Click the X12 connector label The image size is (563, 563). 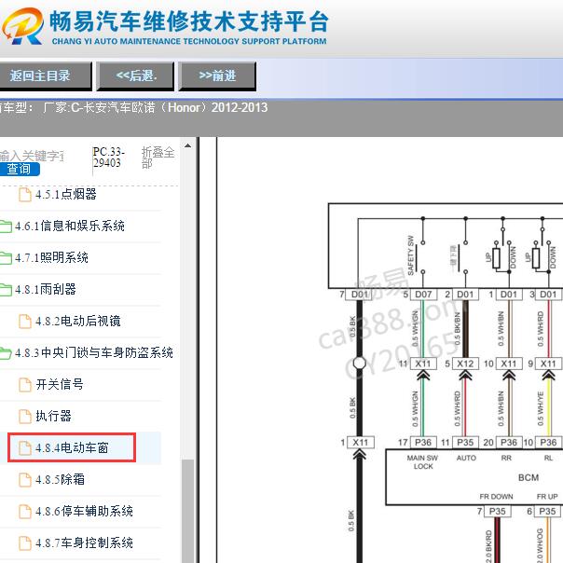click(x=465, y=364)
